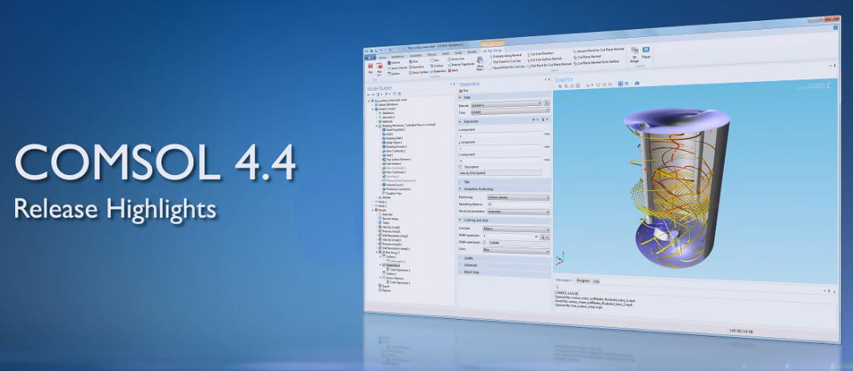Expand the Quality section
Viewport: 853px width, 371px height.
[468, 258]
